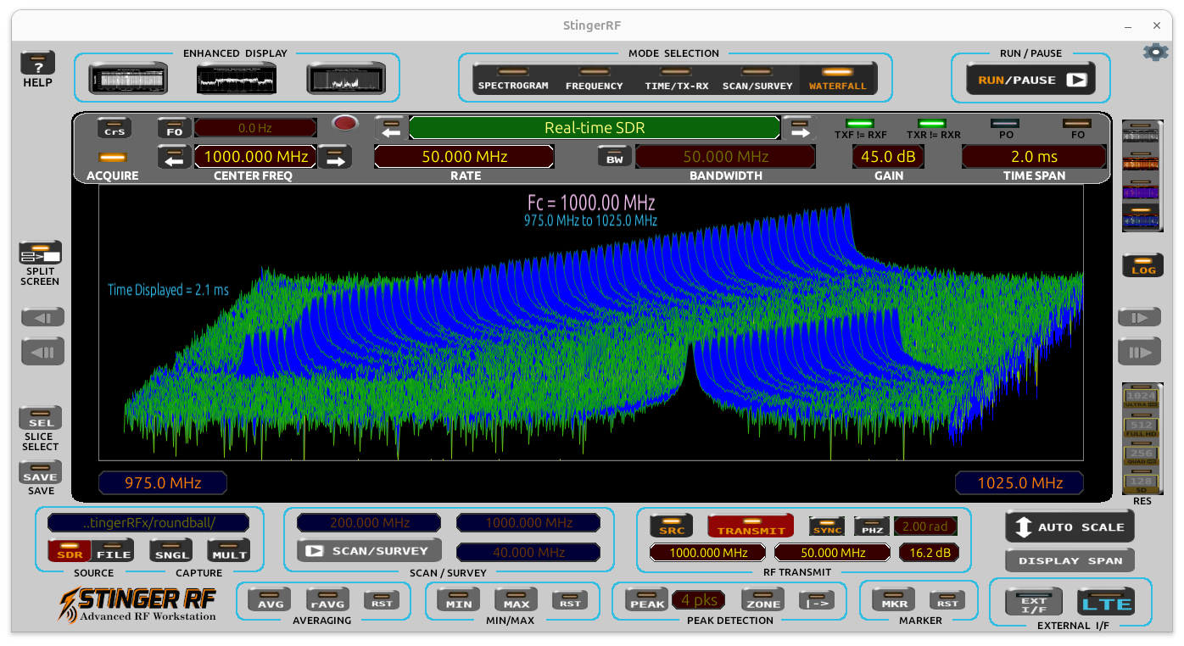The height and width of the screenshot is (646, 1184).
Task: Toggle the BW bandwidth button
Action: pyautogui.click(x=615, y=157)
